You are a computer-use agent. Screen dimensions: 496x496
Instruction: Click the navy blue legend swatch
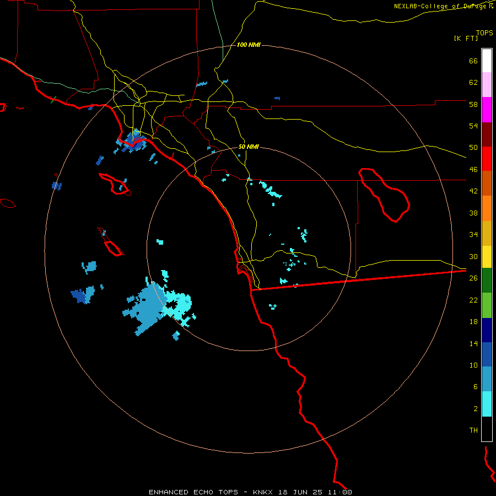(x=487, y=330)
